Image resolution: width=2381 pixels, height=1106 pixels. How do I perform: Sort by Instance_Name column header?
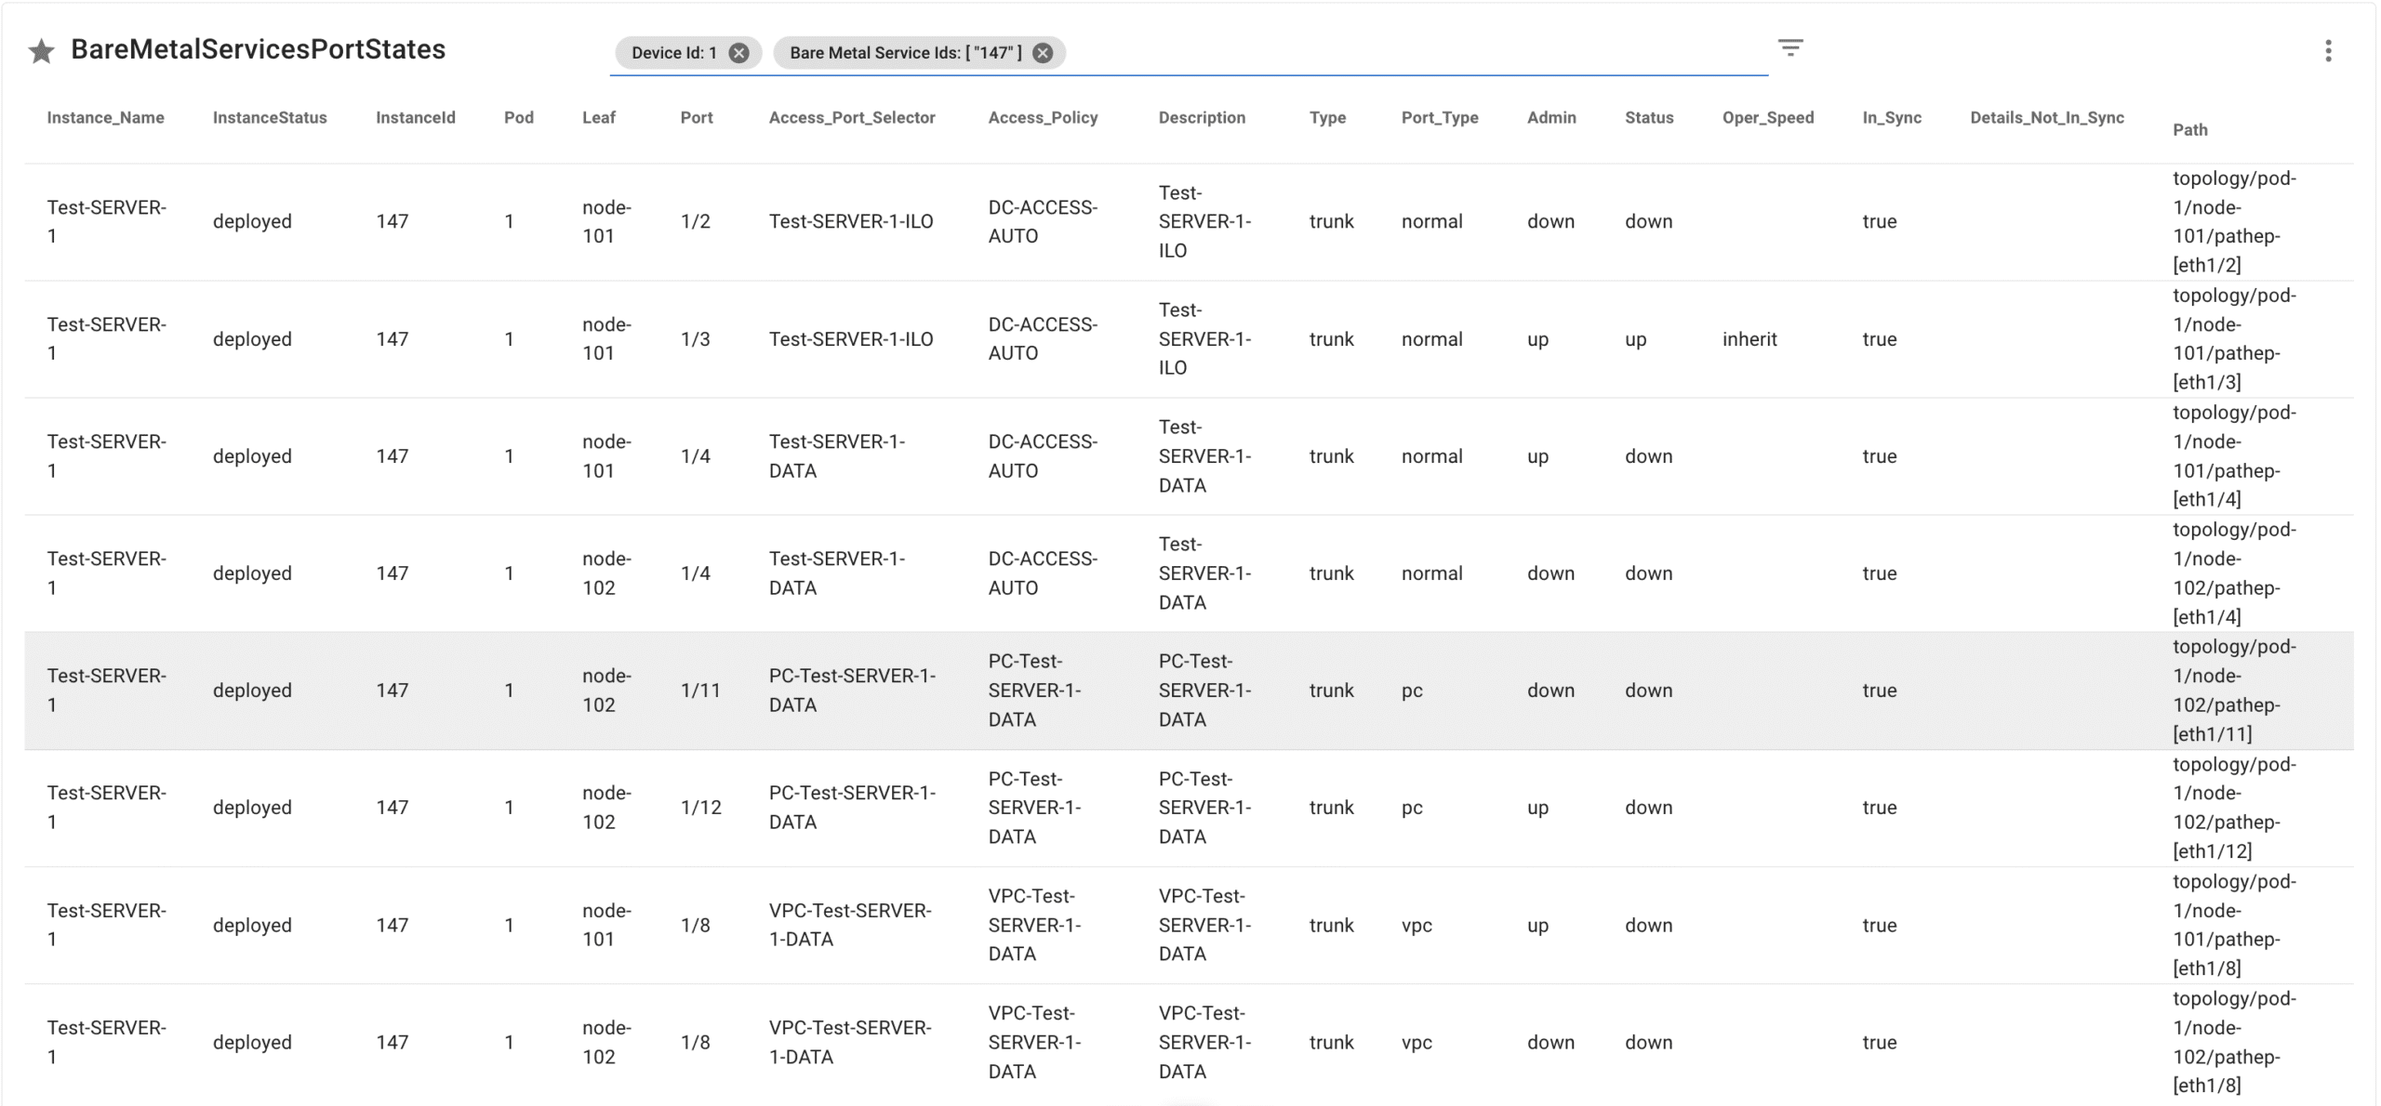pyautogui.click(x=105, y=117)
